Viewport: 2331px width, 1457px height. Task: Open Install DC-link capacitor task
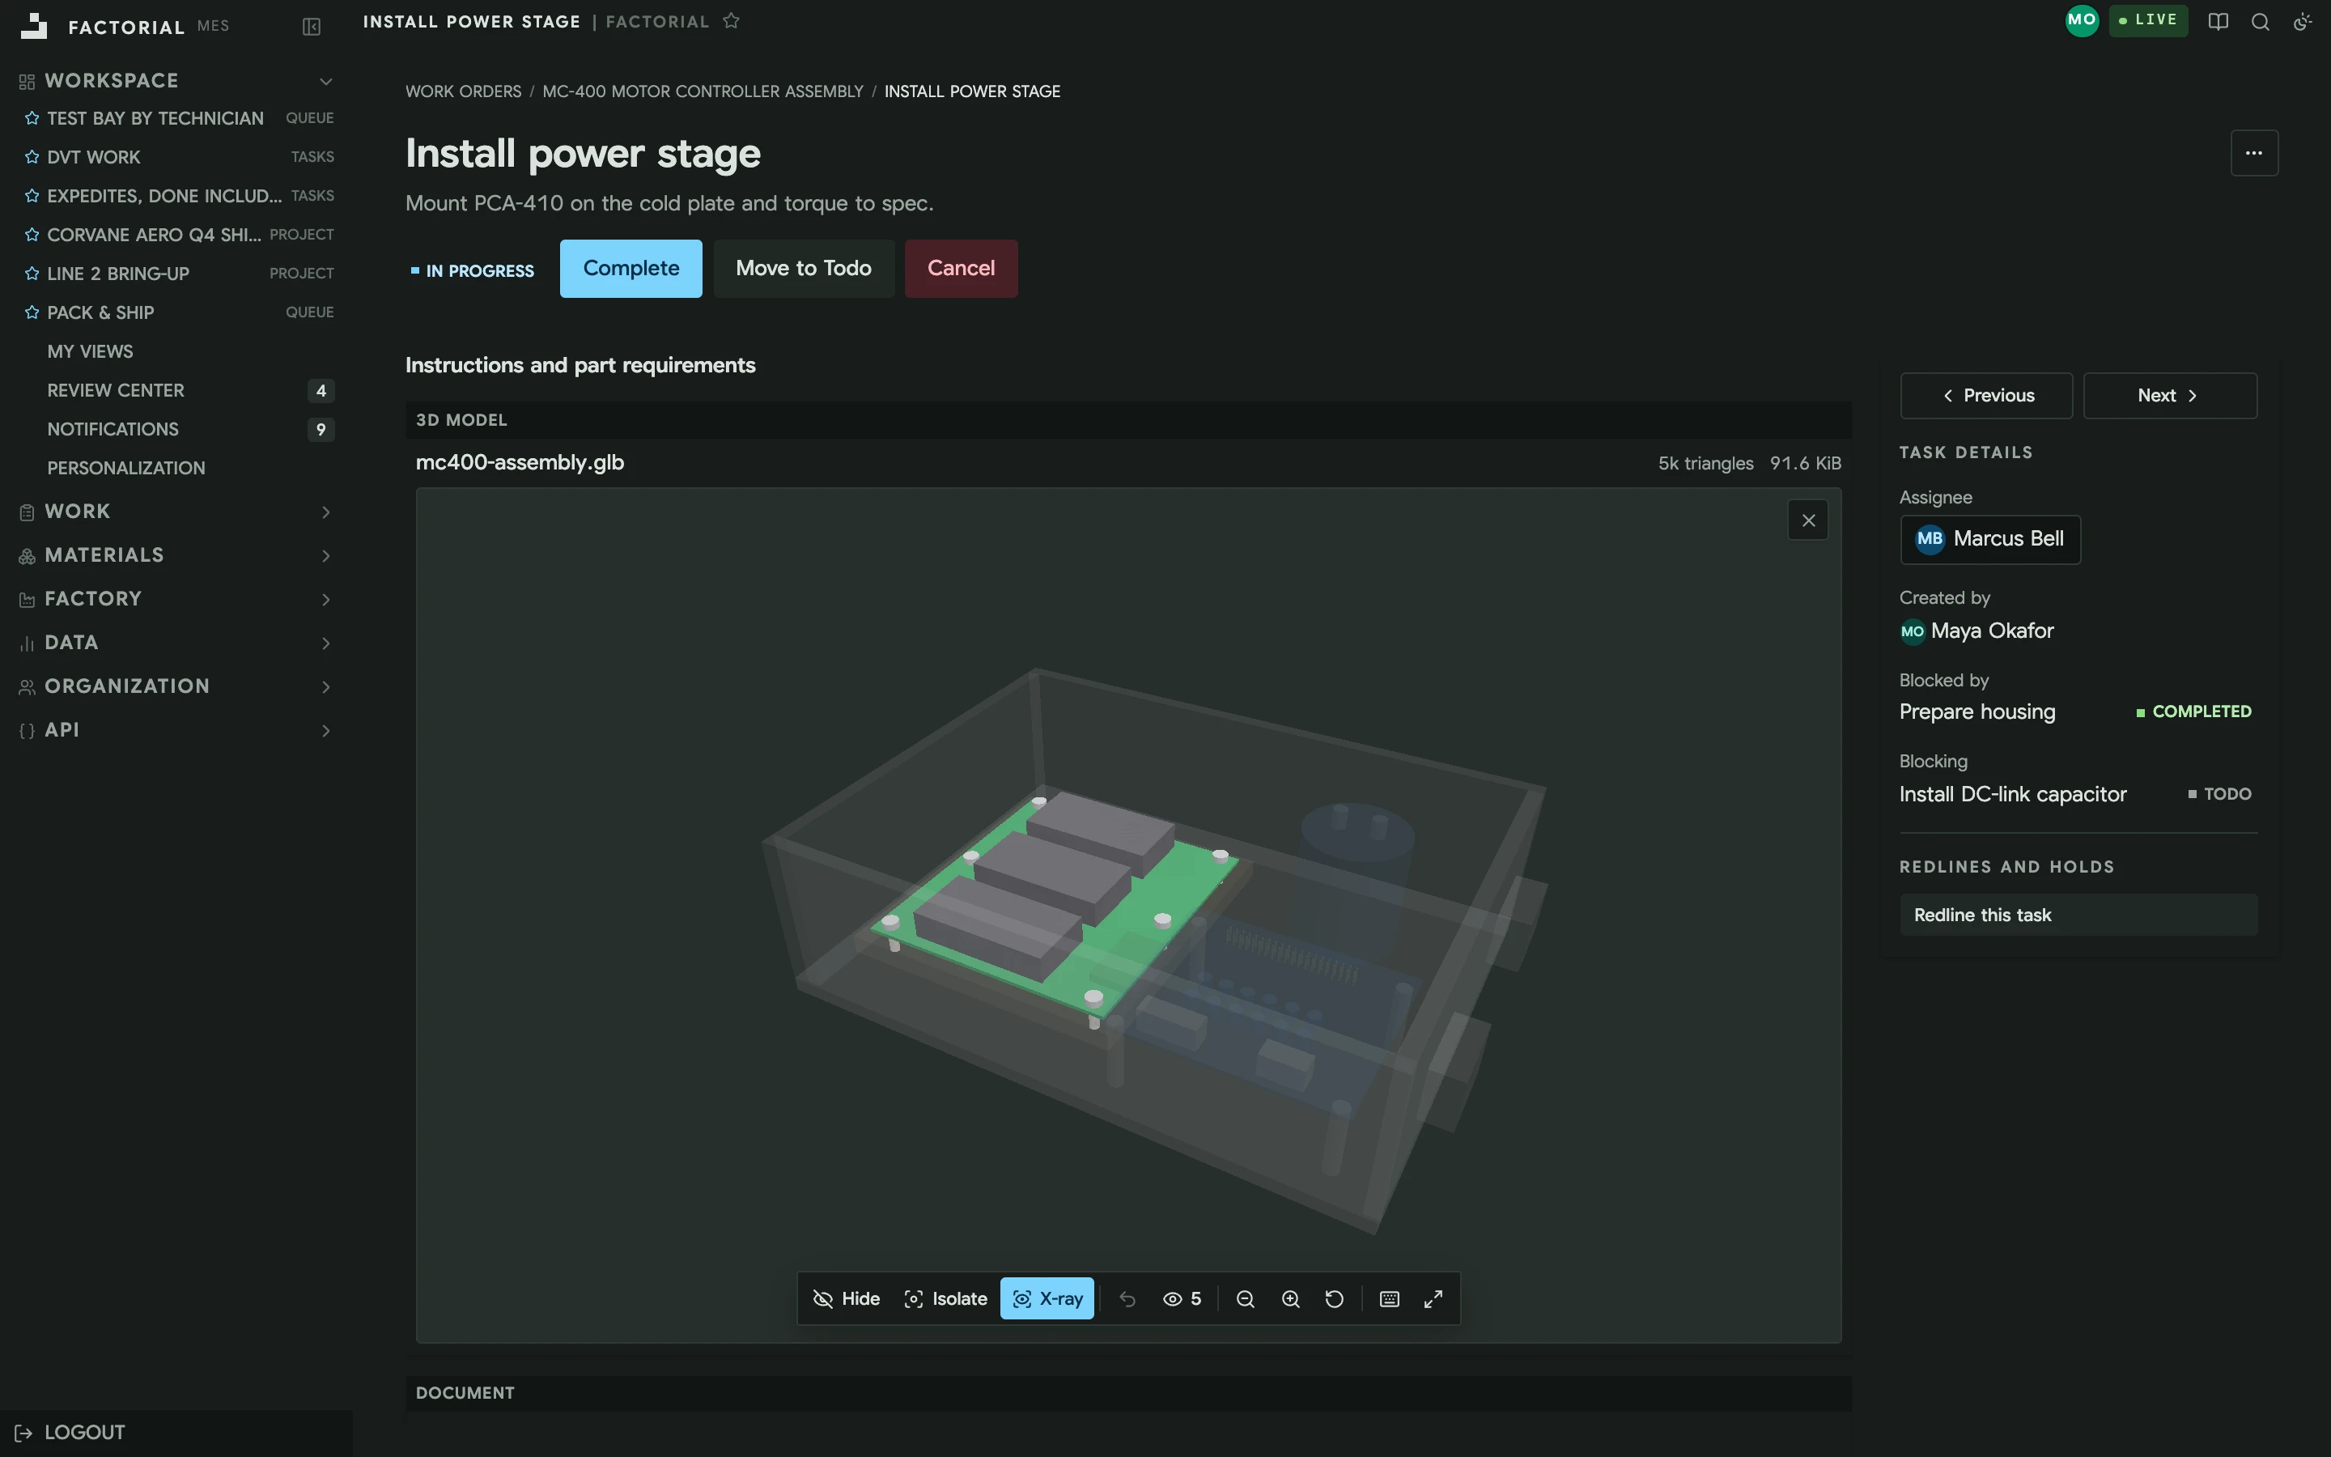pos(2012,795)
